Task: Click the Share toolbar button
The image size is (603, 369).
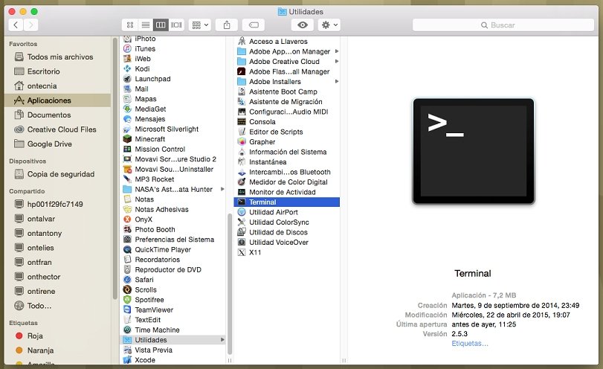Action: pyautogui.click(x=227, y=25)
